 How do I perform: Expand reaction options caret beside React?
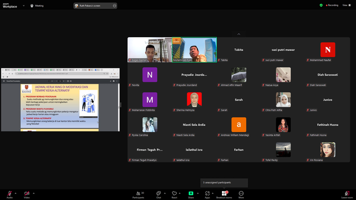click(x=180, y=193)
